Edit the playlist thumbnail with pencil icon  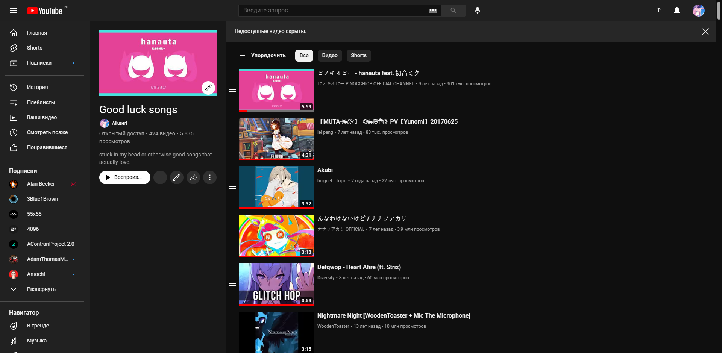pos(208,88)
